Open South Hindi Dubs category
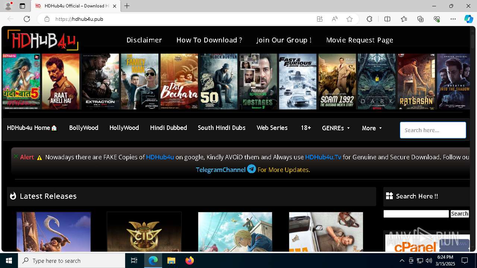This screenshot has height=268, width=477. coord(221,128)
